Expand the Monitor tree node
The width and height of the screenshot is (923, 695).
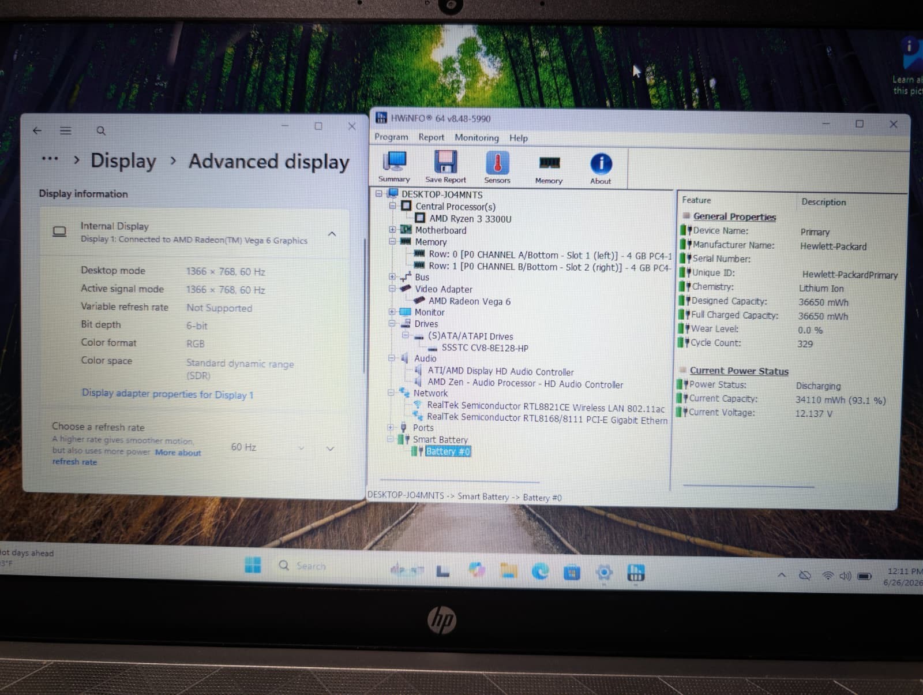point(392,312)
